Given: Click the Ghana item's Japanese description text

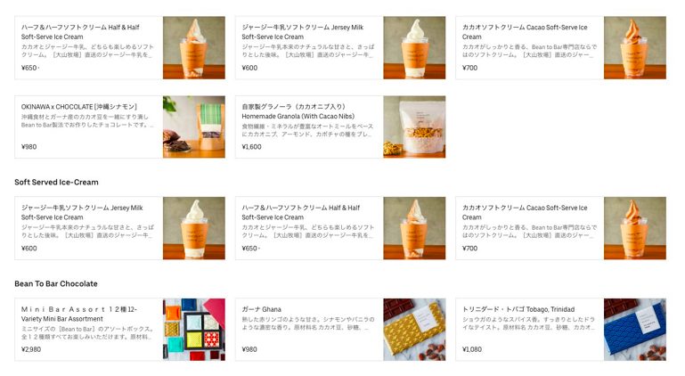Looking at the screenshot, I should point(308,323).
